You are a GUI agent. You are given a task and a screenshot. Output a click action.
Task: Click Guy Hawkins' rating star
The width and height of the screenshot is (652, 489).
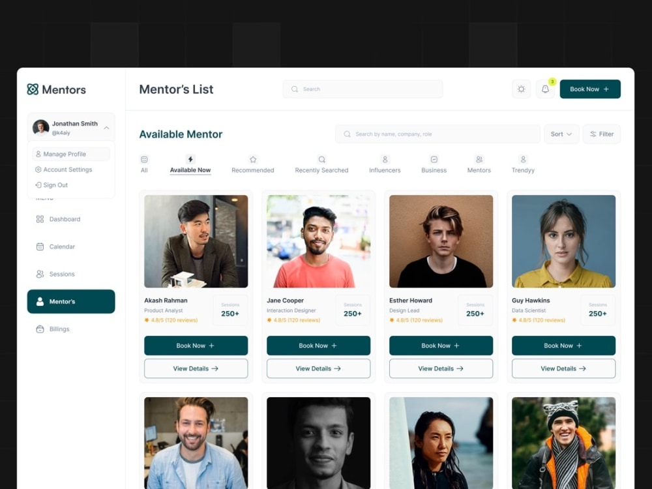(x=514, y=320)
